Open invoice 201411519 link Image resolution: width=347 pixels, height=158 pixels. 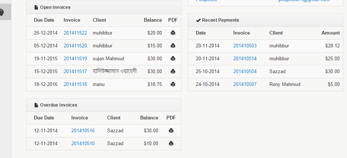(75, 59)
